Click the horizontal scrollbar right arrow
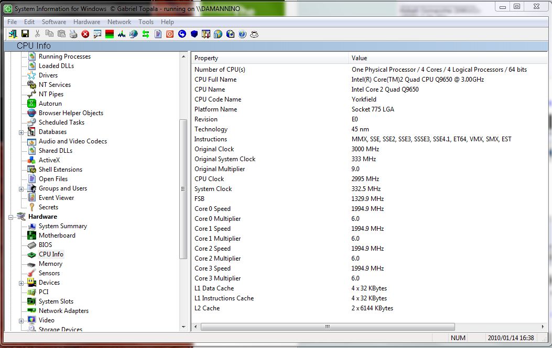552x348 pixels. [x=543, y=327]
